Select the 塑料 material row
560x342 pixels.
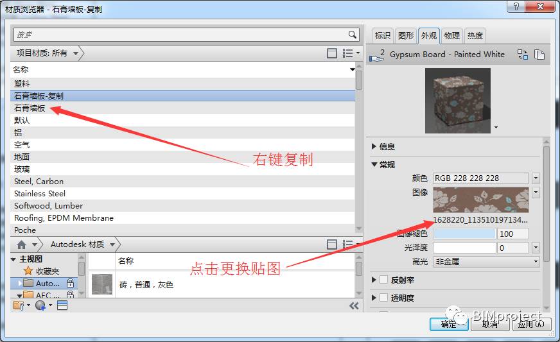[183, 83]
